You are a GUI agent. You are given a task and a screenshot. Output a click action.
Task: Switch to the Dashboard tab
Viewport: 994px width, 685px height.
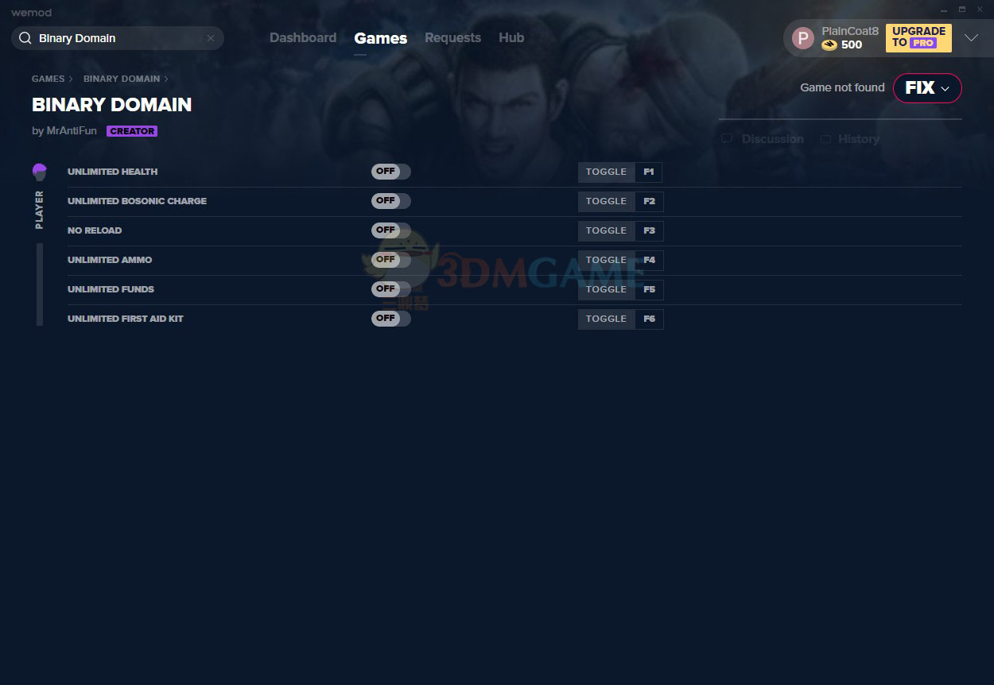tap(302, 38)
